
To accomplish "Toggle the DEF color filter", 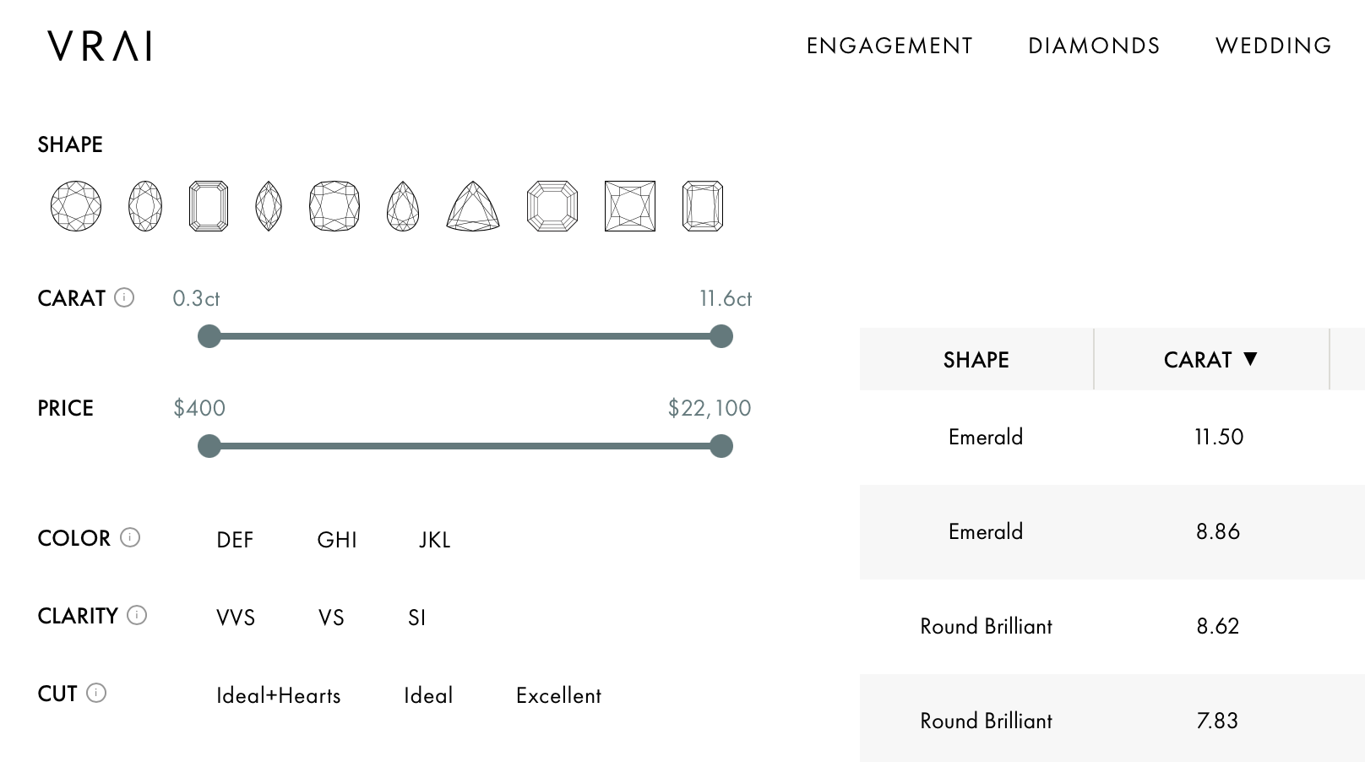I will click(235, 540).
